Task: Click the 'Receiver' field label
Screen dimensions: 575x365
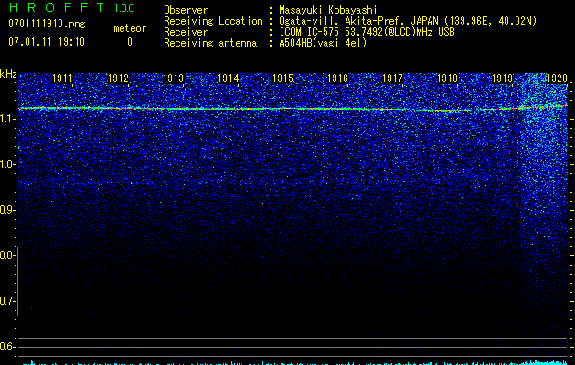Action: click(x=186, y=32)
